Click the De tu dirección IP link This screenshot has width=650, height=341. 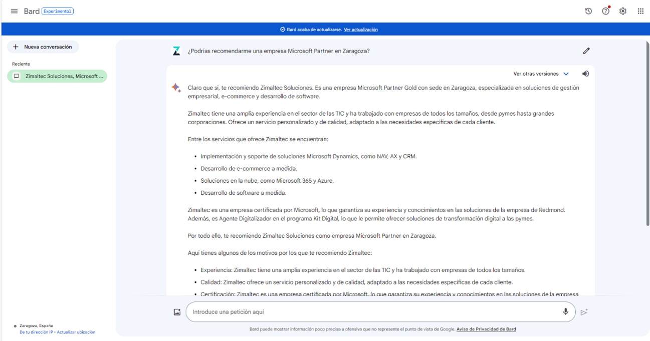pos(36,332)
